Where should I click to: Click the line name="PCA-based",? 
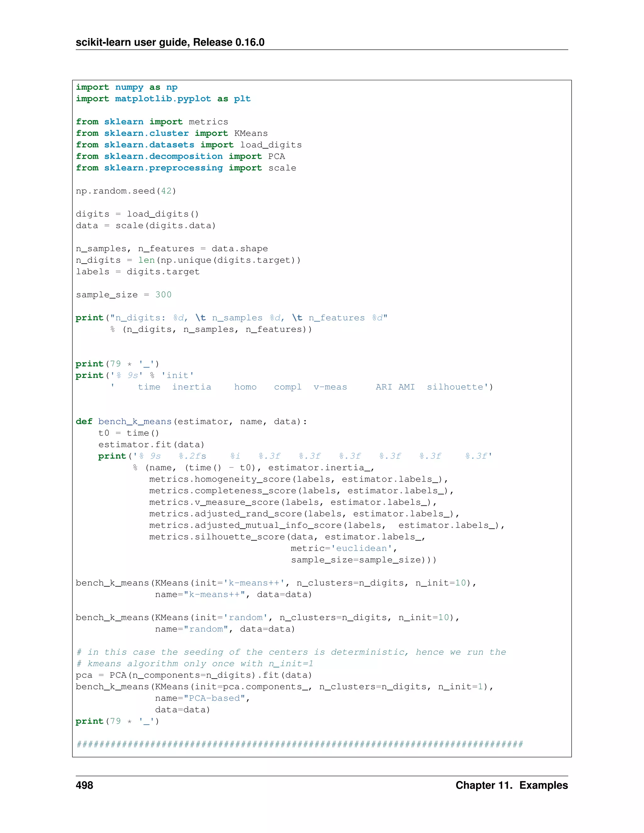coord(202,698)
